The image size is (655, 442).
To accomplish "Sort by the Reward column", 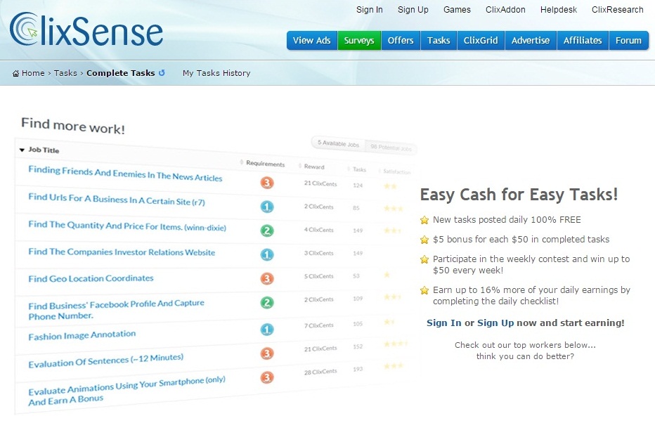I will tap(316, 167).
